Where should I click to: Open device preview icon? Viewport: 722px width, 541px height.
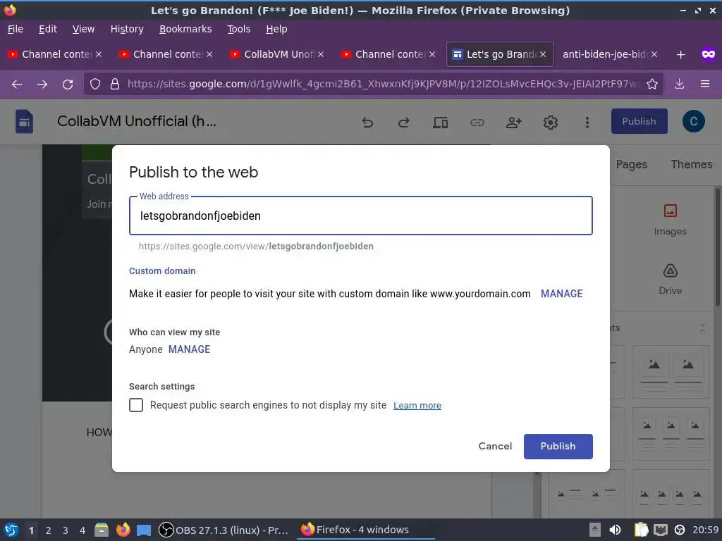440,123
